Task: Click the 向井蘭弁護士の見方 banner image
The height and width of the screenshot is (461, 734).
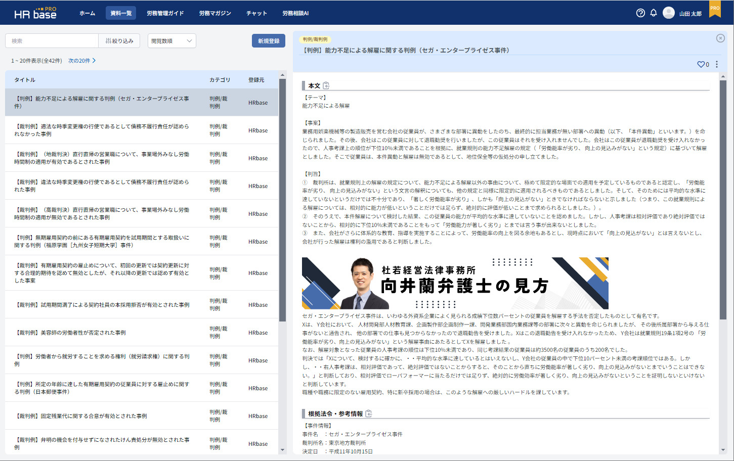Action: point(455,283)
